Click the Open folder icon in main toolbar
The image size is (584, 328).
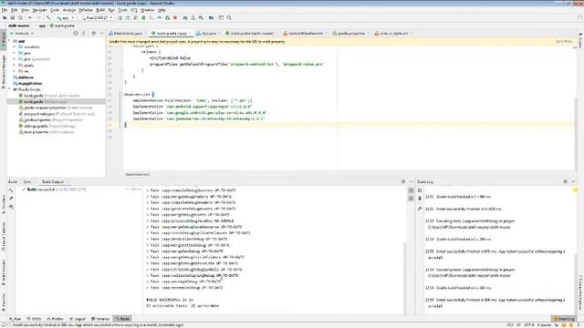[5, 18]
